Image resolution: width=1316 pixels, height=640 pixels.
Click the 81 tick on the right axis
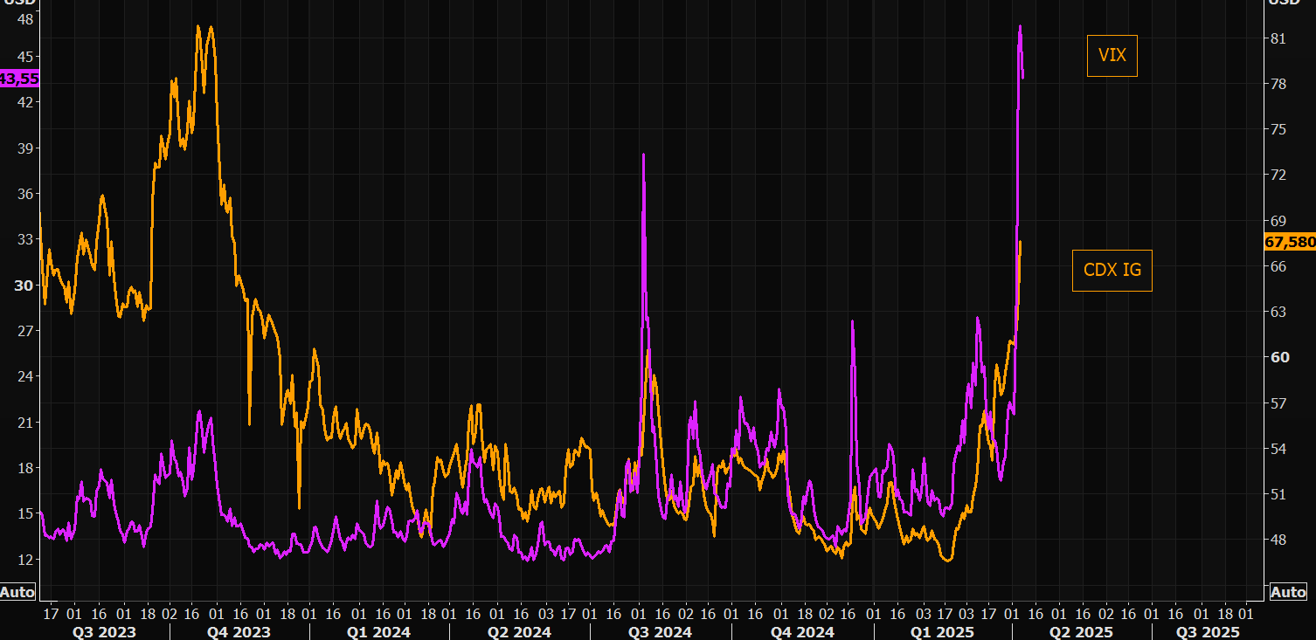[x=1279, y=38]
